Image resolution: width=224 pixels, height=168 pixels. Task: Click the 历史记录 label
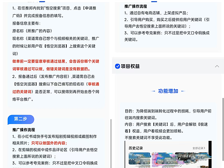point(136,148)
